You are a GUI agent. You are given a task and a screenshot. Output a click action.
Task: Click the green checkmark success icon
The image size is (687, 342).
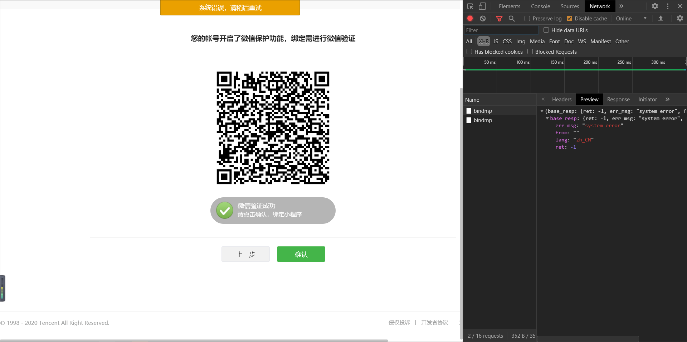(225, 211)
